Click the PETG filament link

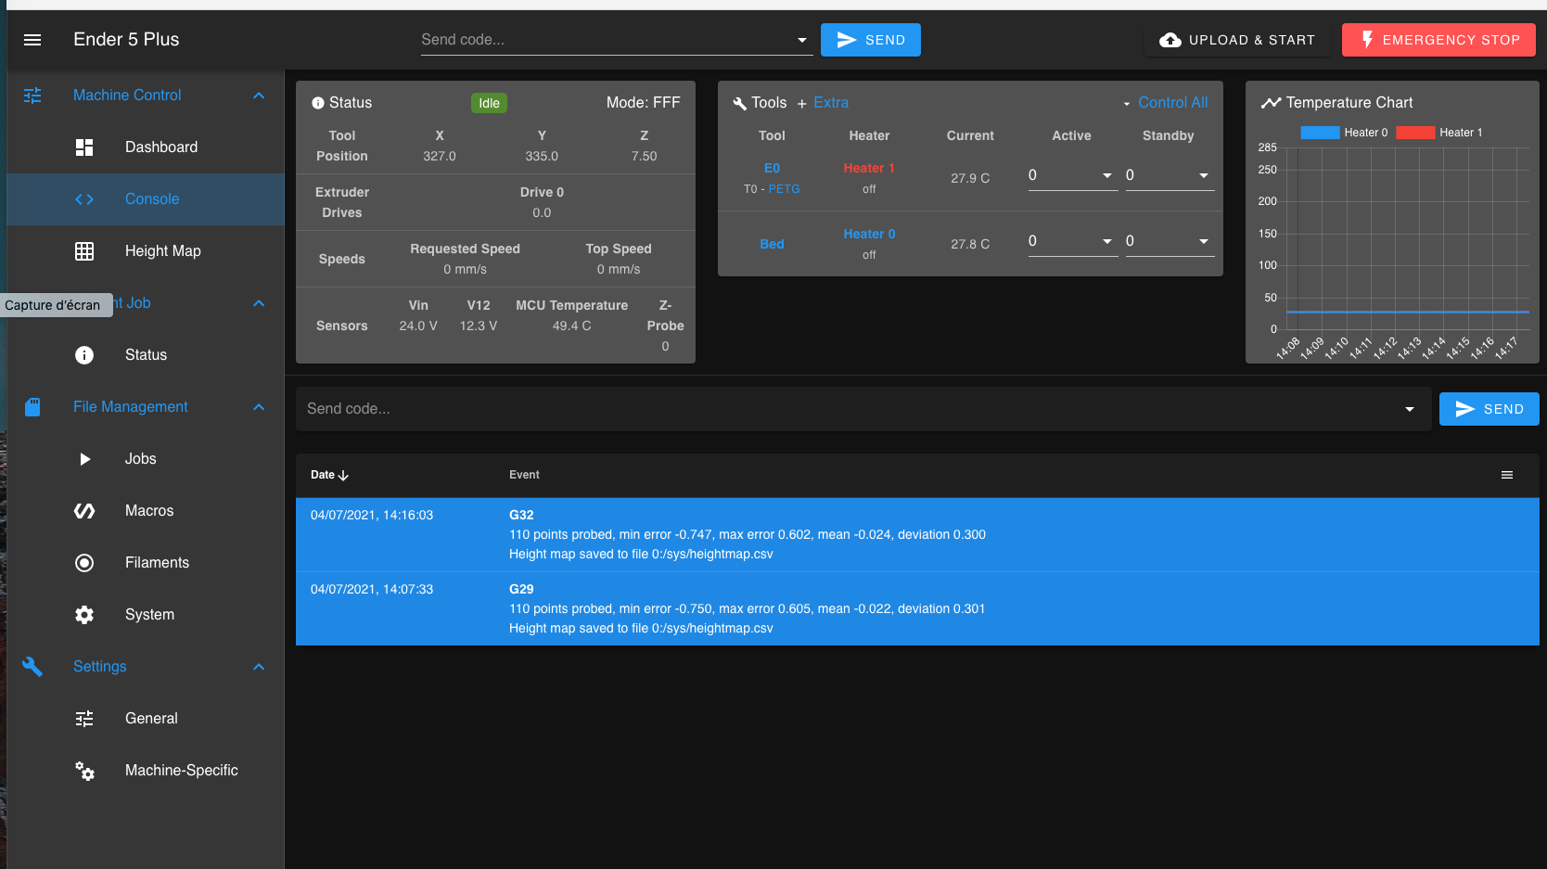(784, 189)
